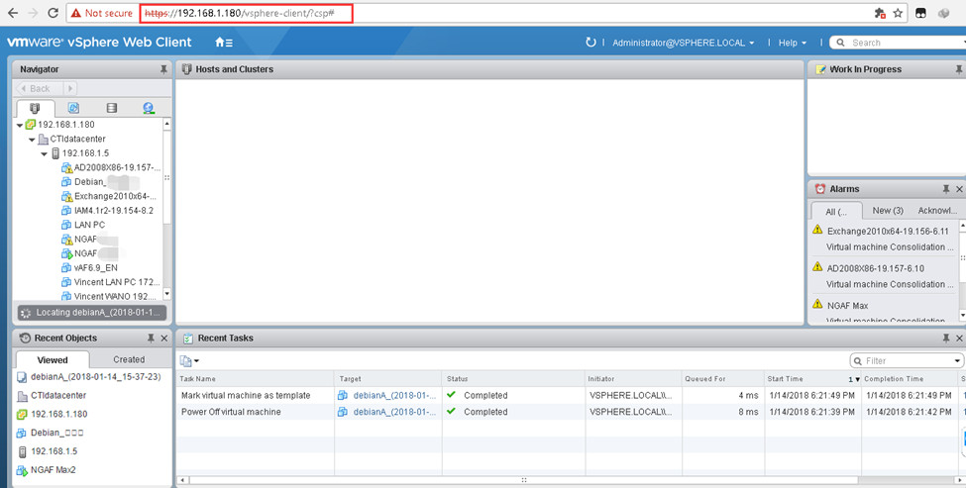Image resolution: width=966 pixels, height=488 pixels.
Task: Switch to Viewed tab in Recent Objects
Action: [53, 360]
